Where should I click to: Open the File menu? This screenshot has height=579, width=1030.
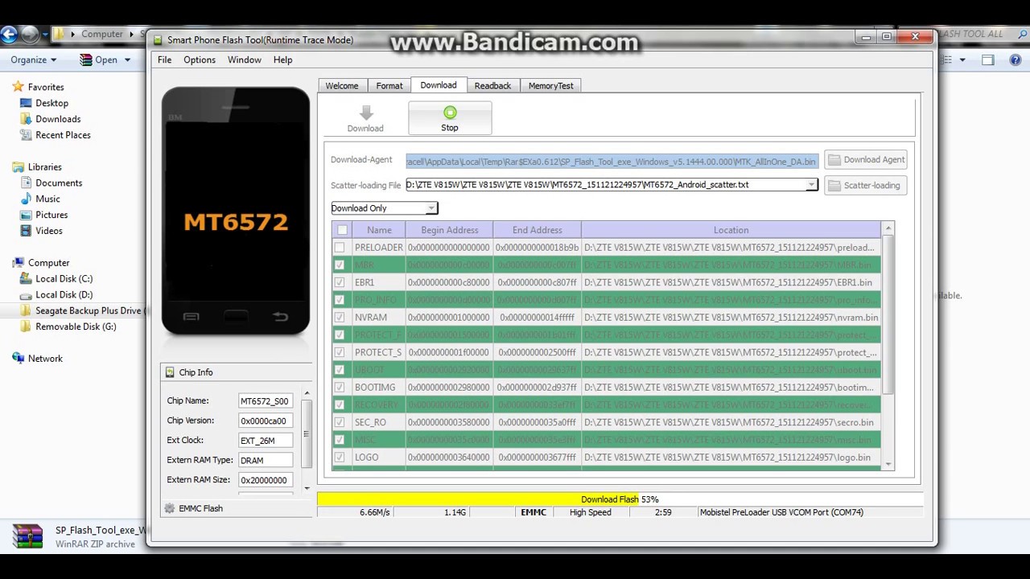click(x=164, y=60)
